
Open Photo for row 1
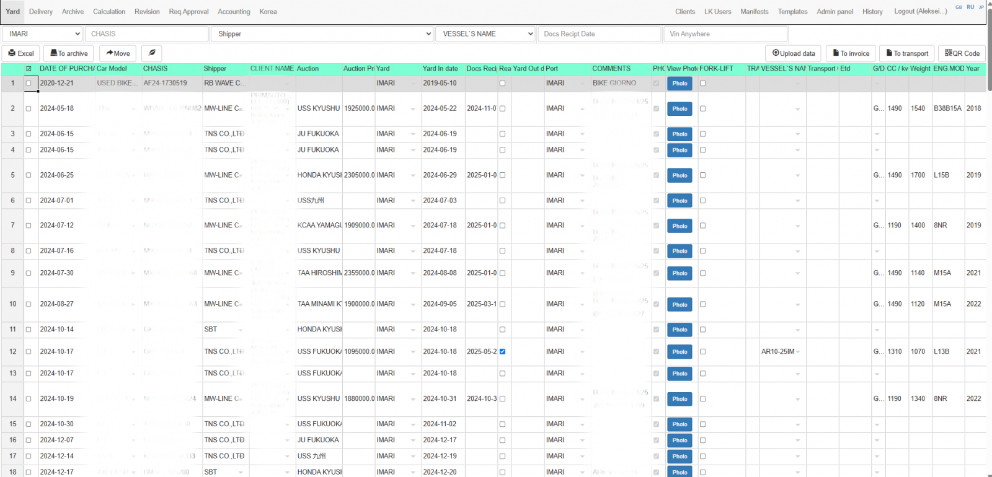pyautogui.click(x=680, y=84)
